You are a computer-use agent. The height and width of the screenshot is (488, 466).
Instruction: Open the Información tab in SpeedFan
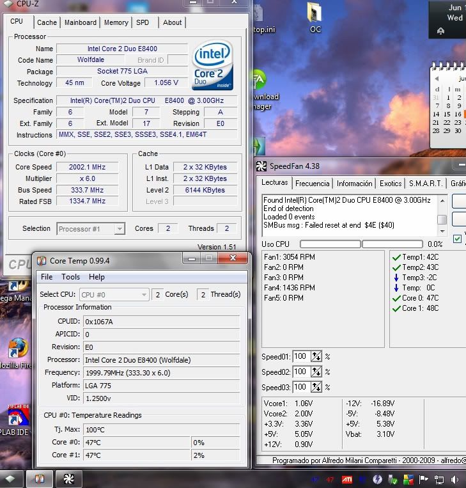(x=354, y=184)
